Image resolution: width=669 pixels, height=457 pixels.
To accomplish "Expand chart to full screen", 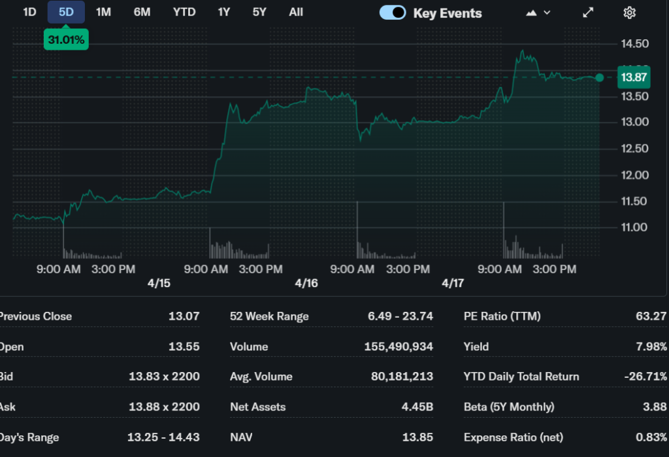I will coord(588,12).
